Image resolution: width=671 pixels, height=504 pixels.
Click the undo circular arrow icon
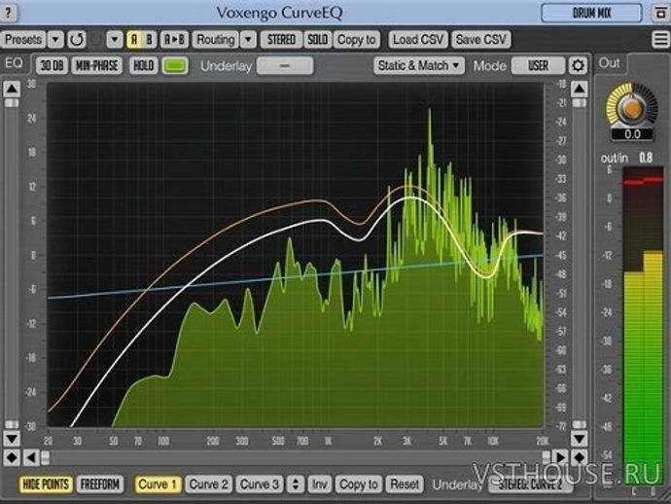pos(77,40)
